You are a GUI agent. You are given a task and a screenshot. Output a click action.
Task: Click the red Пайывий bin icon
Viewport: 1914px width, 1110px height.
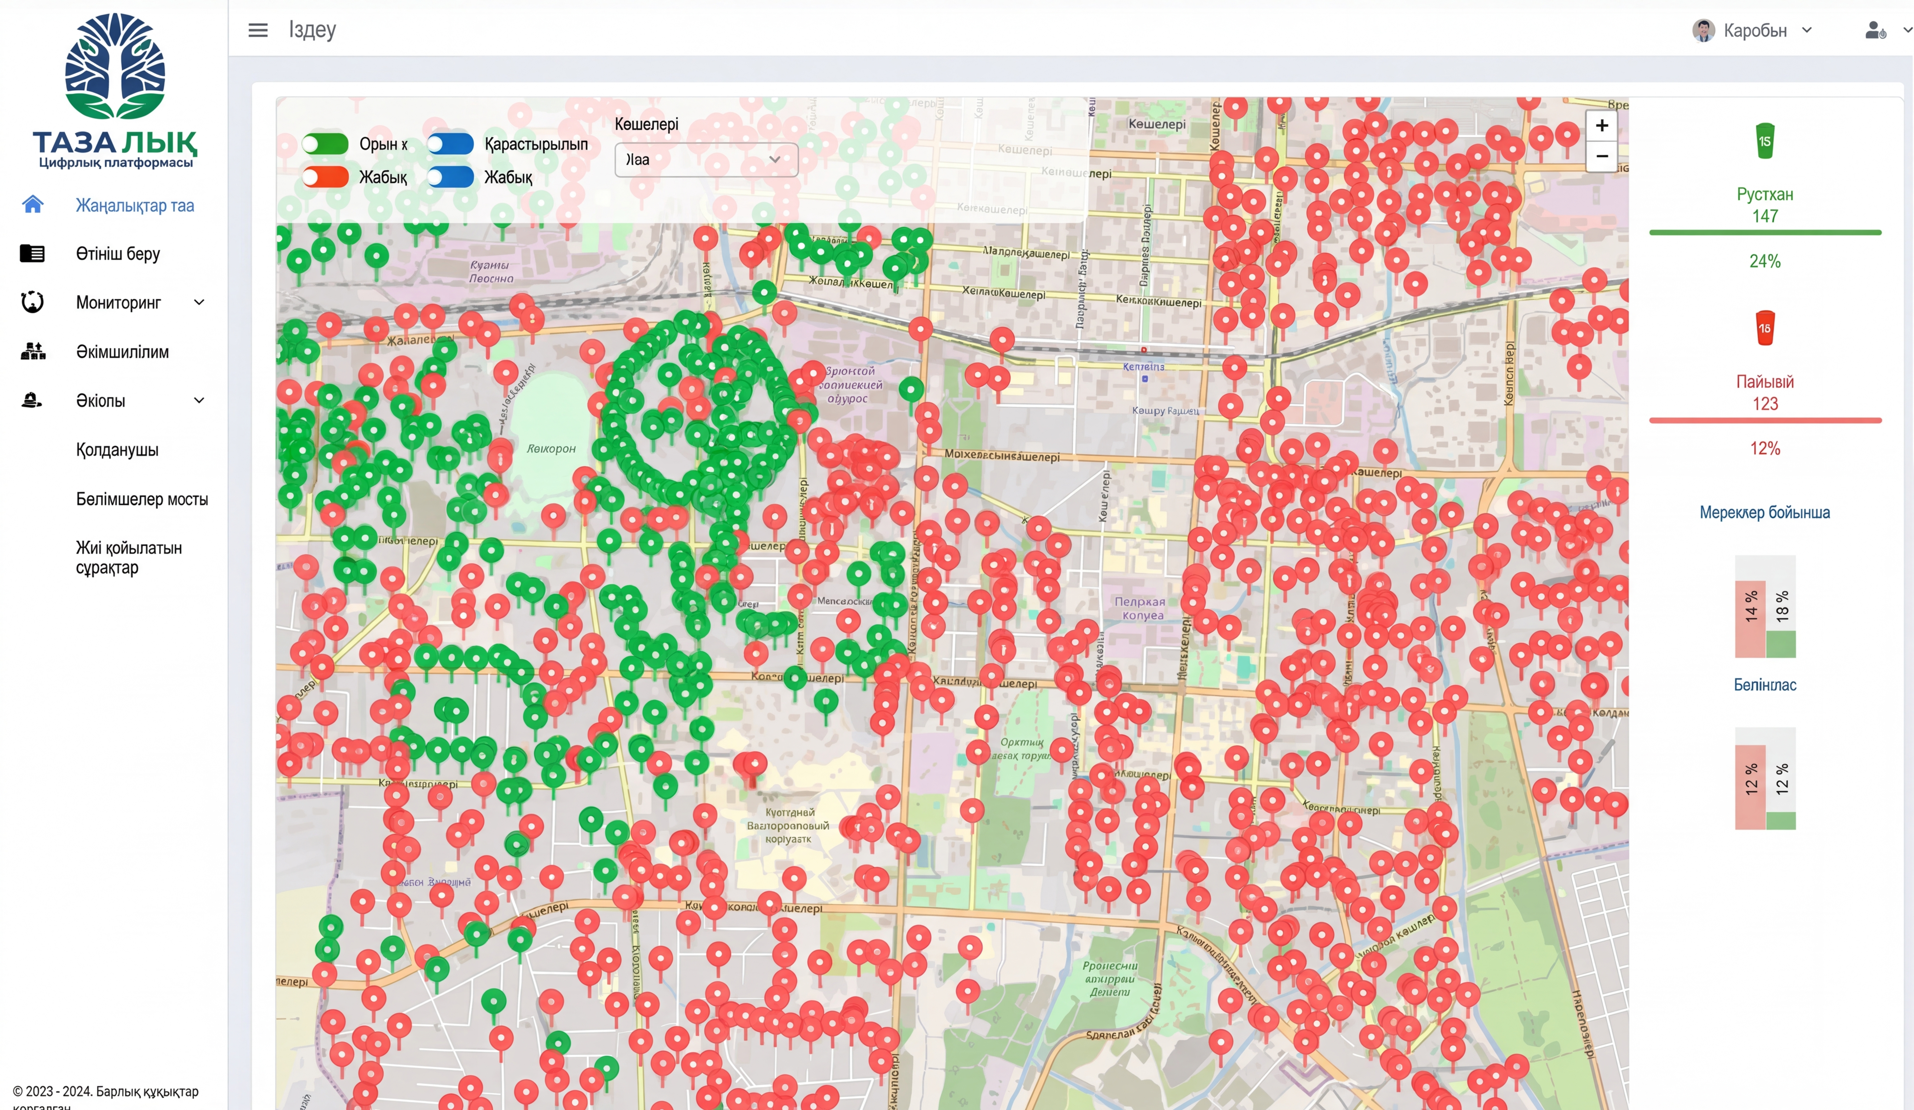(x=1764, y=328)
